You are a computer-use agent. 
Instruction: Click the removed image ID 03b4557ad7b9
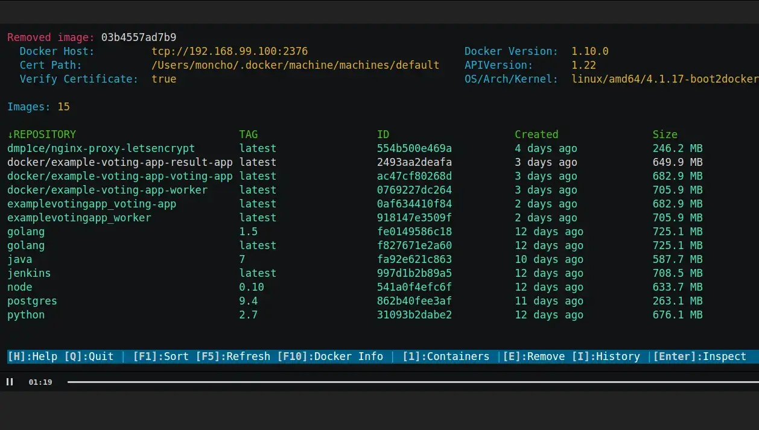[x=139, y=37]
